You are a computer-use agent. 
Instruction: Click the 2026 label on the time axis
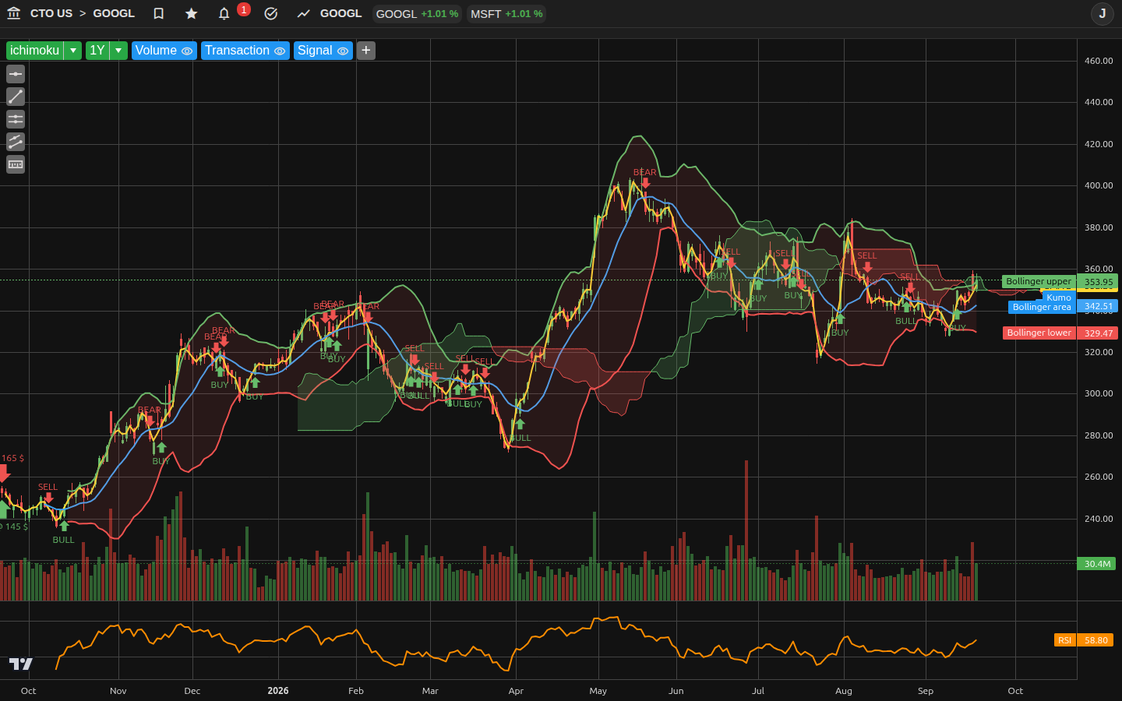tap(278, 691)
